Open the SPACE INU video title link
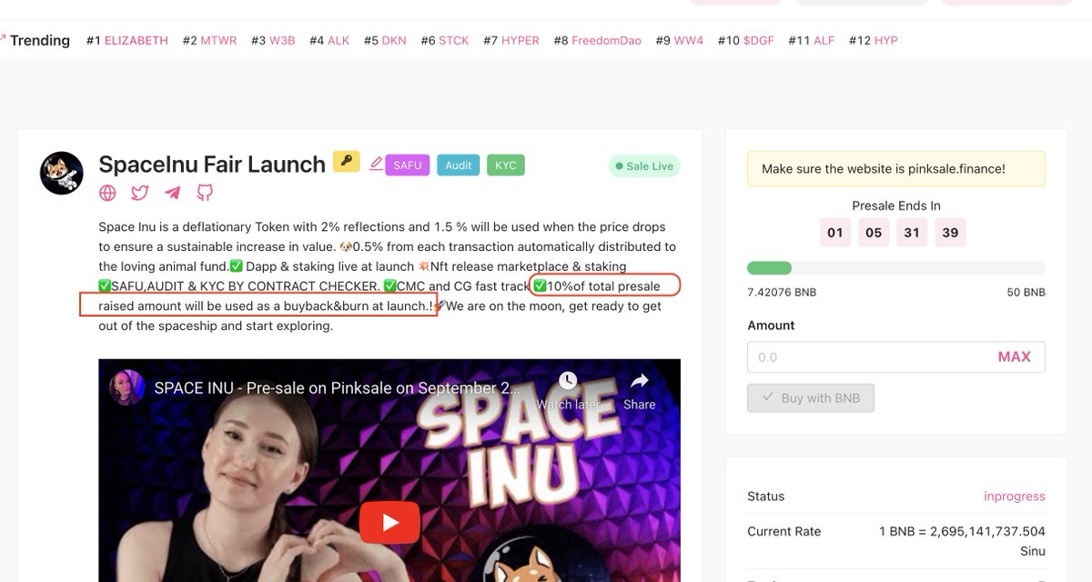This screenshot has width=1092, height=582. tap(338, 387)
